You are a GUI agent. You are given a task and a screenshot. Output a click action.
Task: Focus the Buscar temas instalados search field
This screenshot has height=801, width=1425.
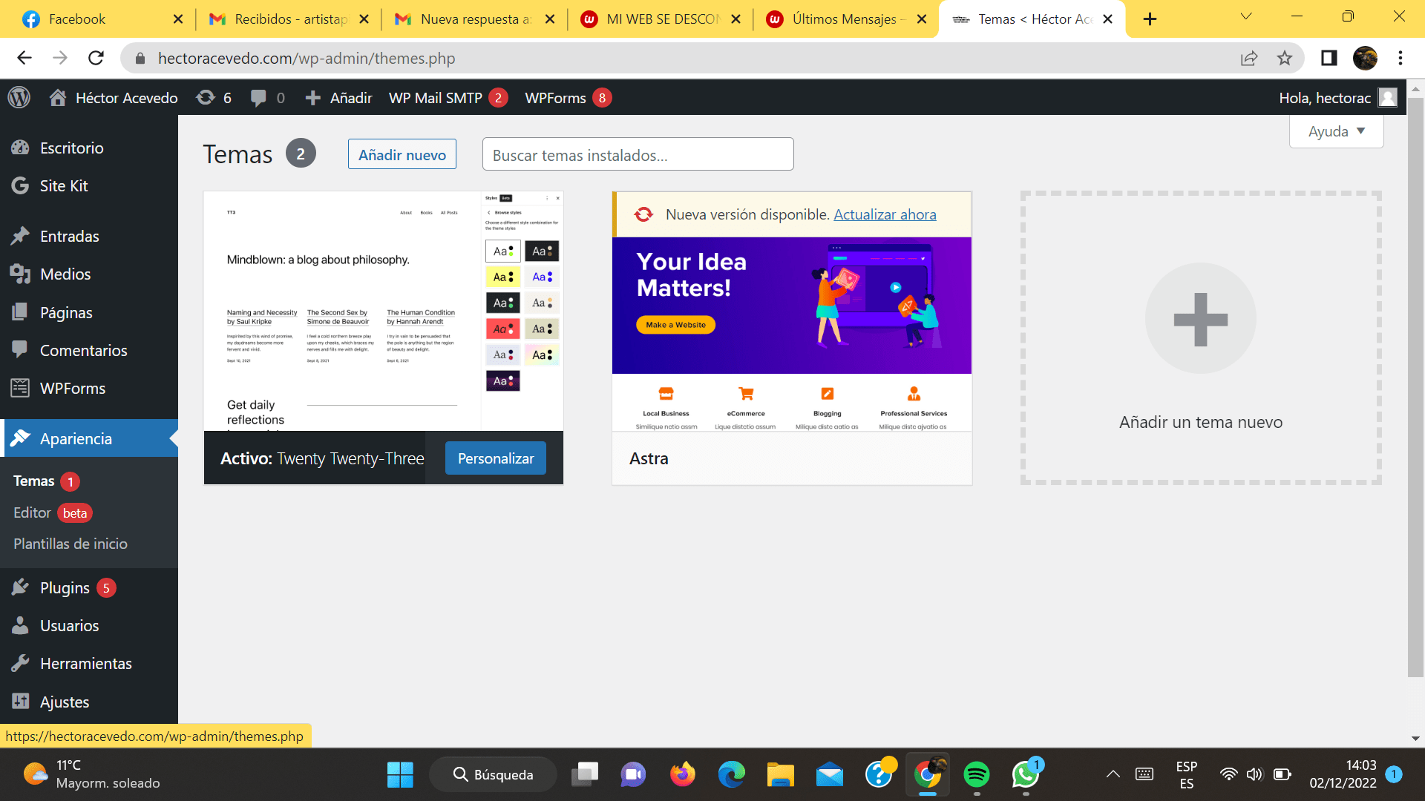point(638,154)
